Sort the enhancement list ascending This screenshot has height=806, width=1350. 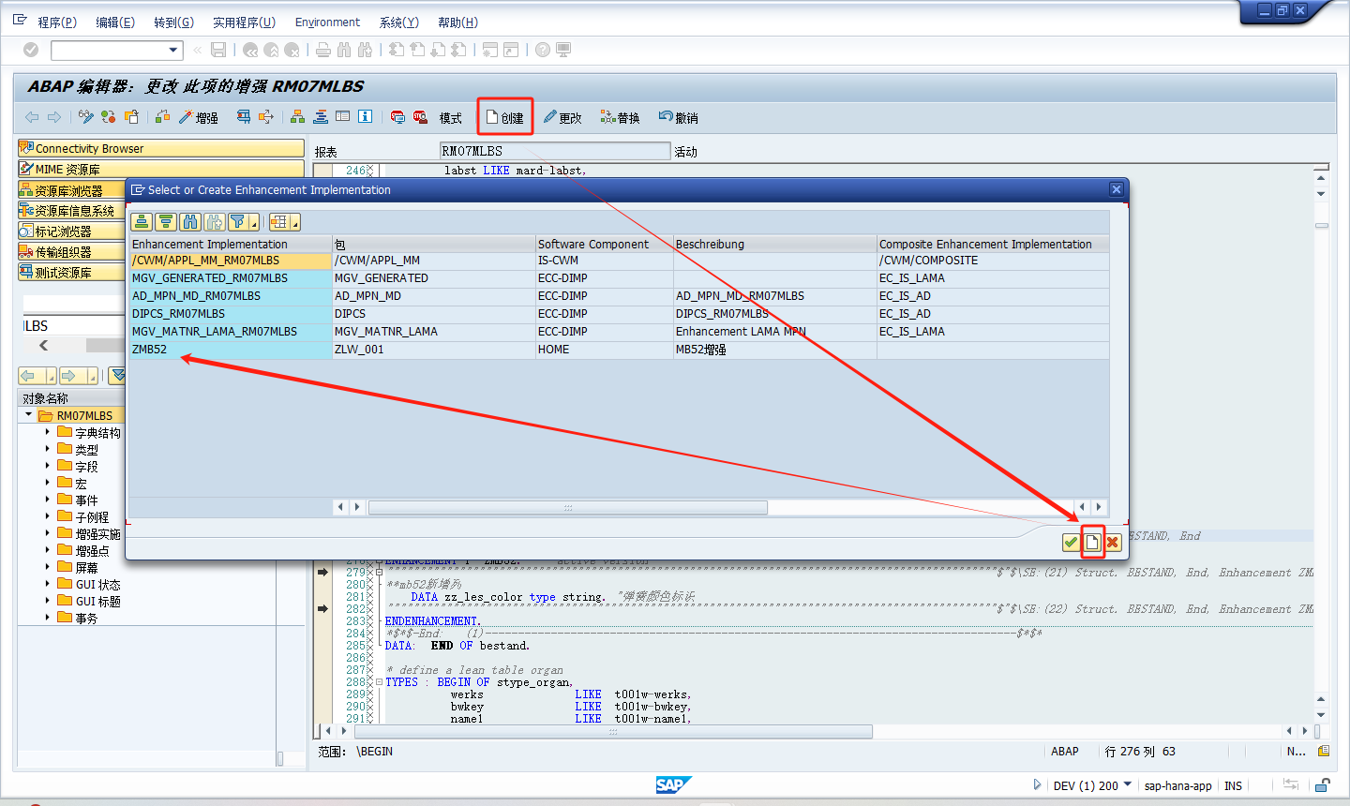(x=142, y=221)
